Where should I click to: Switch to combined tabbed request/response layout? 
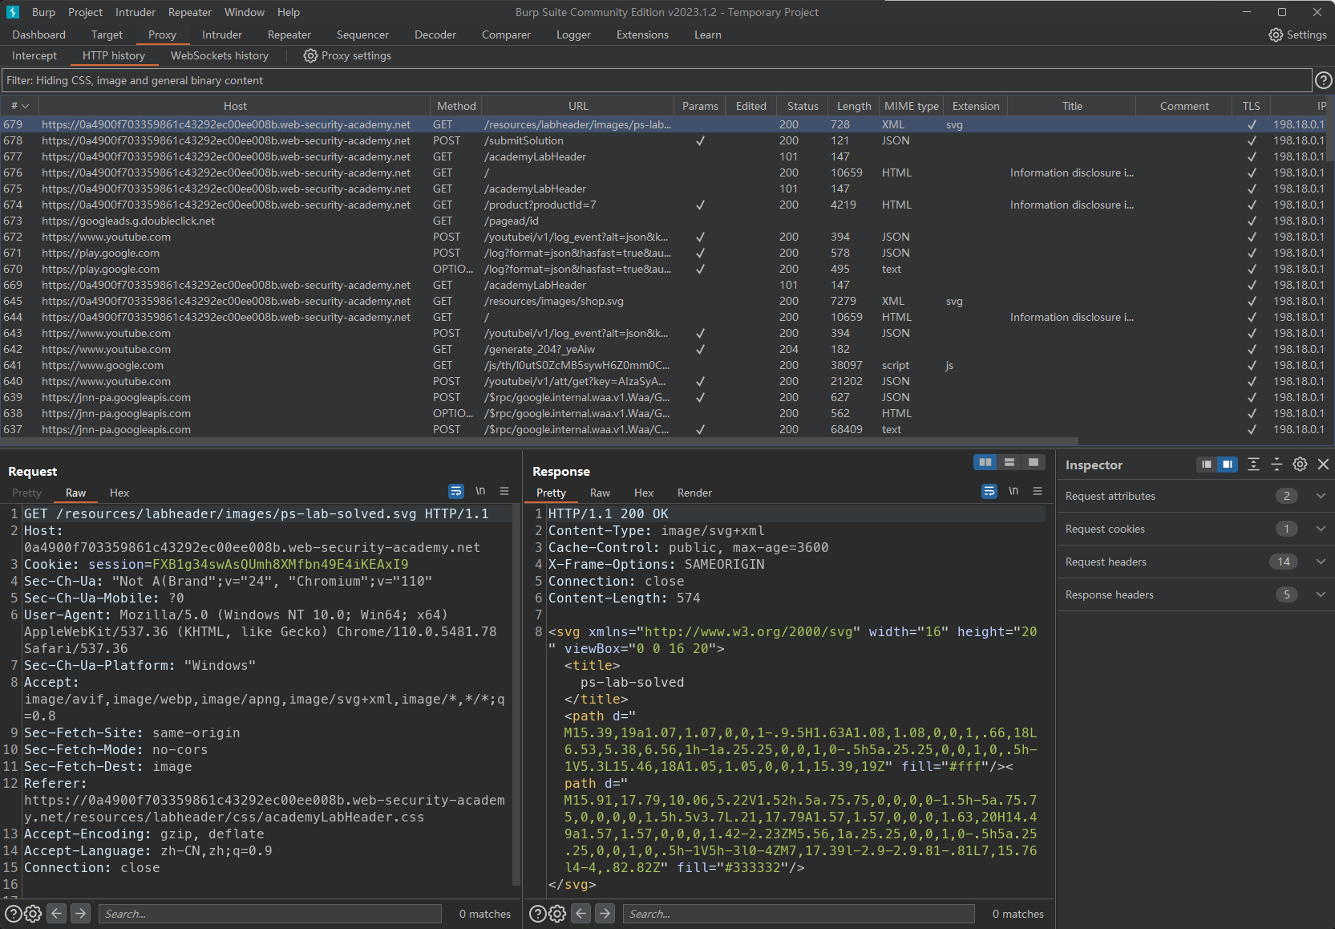pos(1034,462)
